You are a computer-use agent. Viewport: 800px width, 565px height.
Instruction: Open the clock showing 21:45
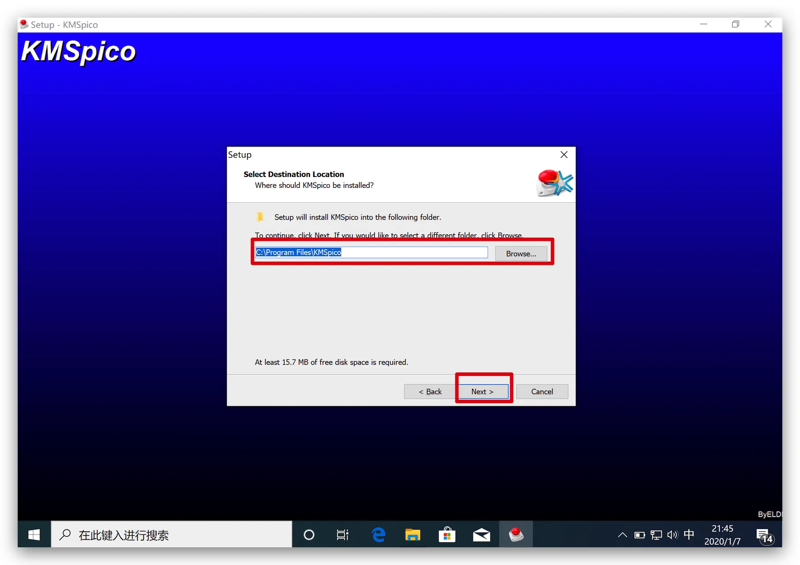point(722,535)
